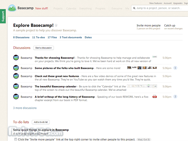Open attachment thumbnail in Thanks for choosing discussion
Screen dimensions: 188x141
155,57
